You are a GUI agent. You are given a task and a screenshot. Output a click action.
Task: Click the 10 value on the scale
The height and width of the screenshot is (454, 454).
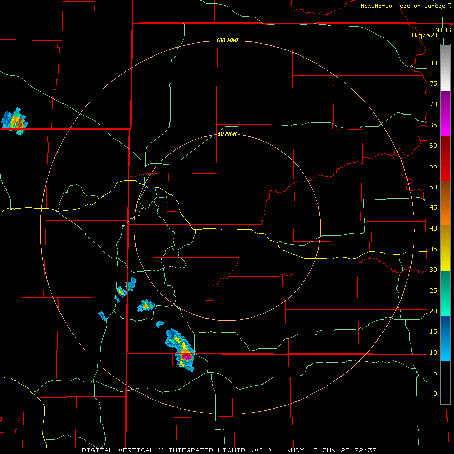click(433, 353)
